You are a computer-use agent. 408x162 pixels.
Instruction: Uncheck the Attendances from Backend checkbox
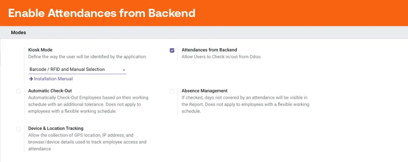point(172,51)
